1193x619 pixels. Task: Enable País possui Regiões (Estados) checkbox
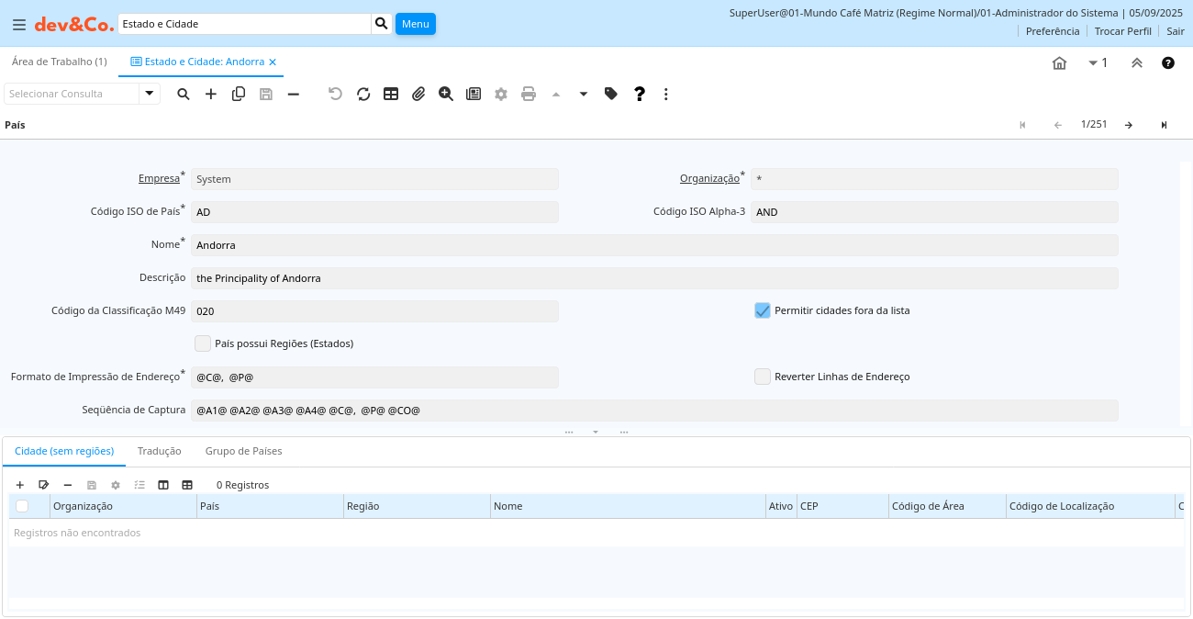point(203,343)
